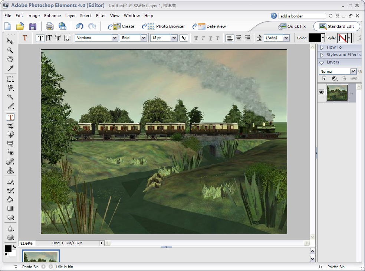
Task: Click the New blank file icon
Action: [x=8, y=26]
